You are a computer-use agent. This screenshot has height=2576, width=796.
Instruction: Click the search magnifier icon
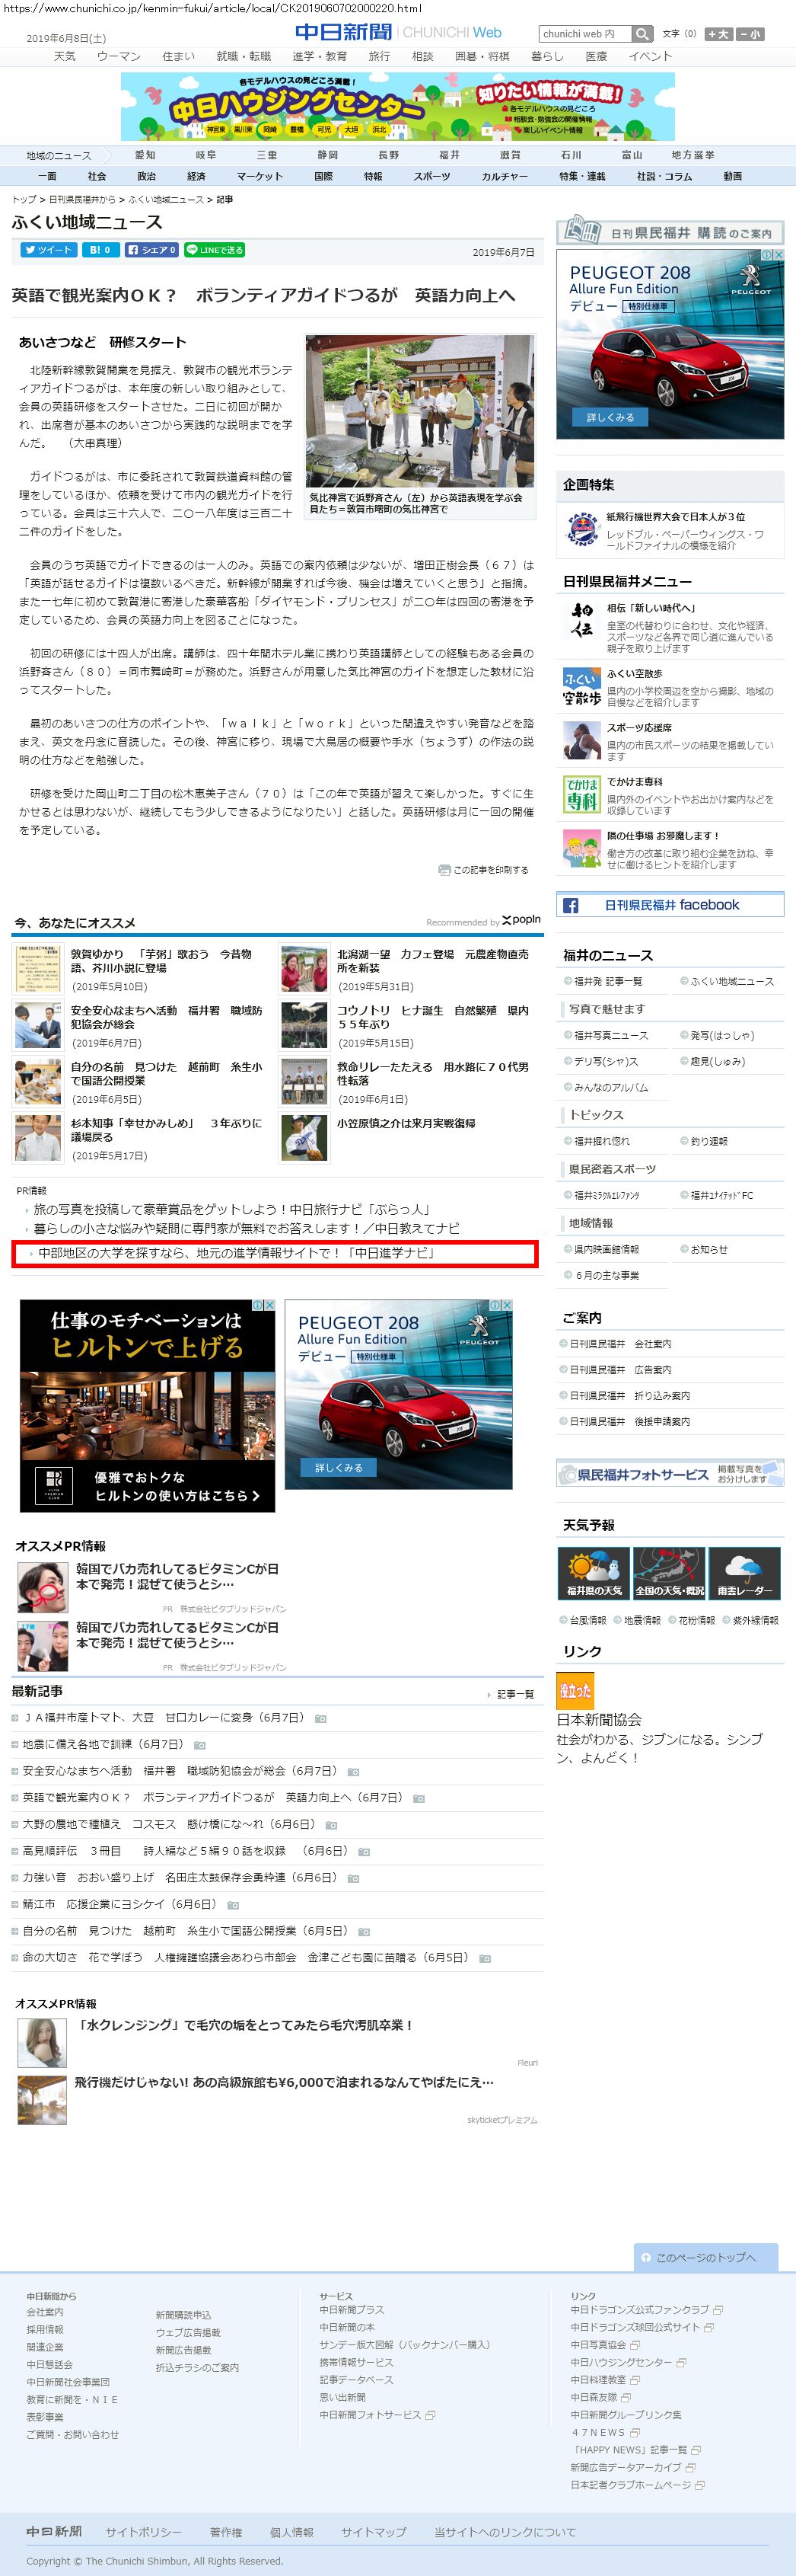point(642,34)
